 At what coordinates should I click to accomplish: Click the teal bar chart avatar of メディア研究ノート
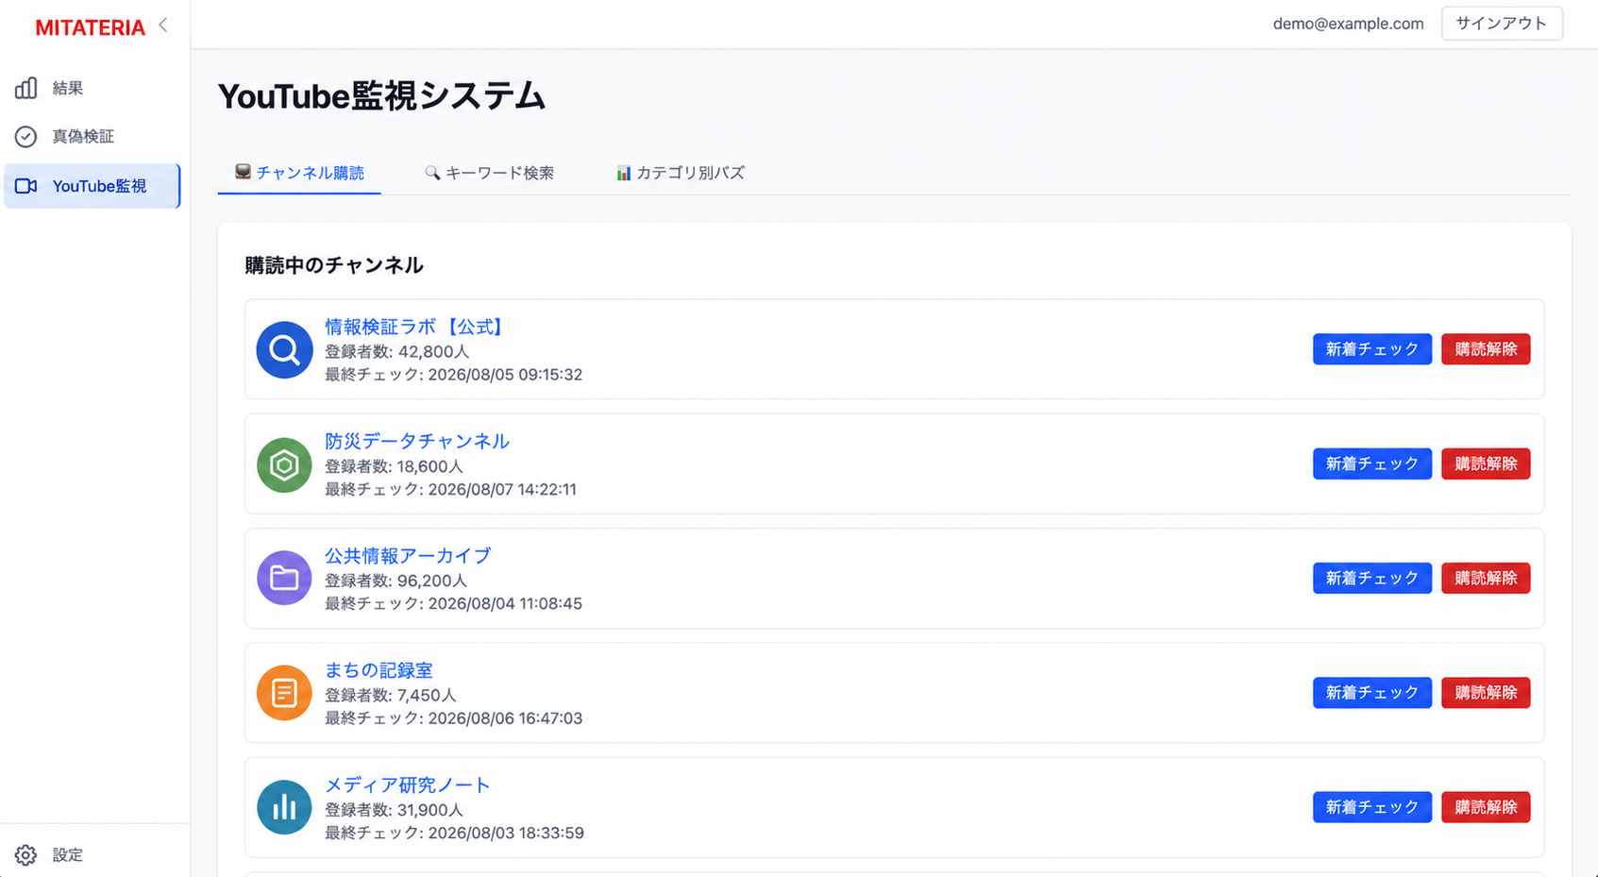click(284, 808)
